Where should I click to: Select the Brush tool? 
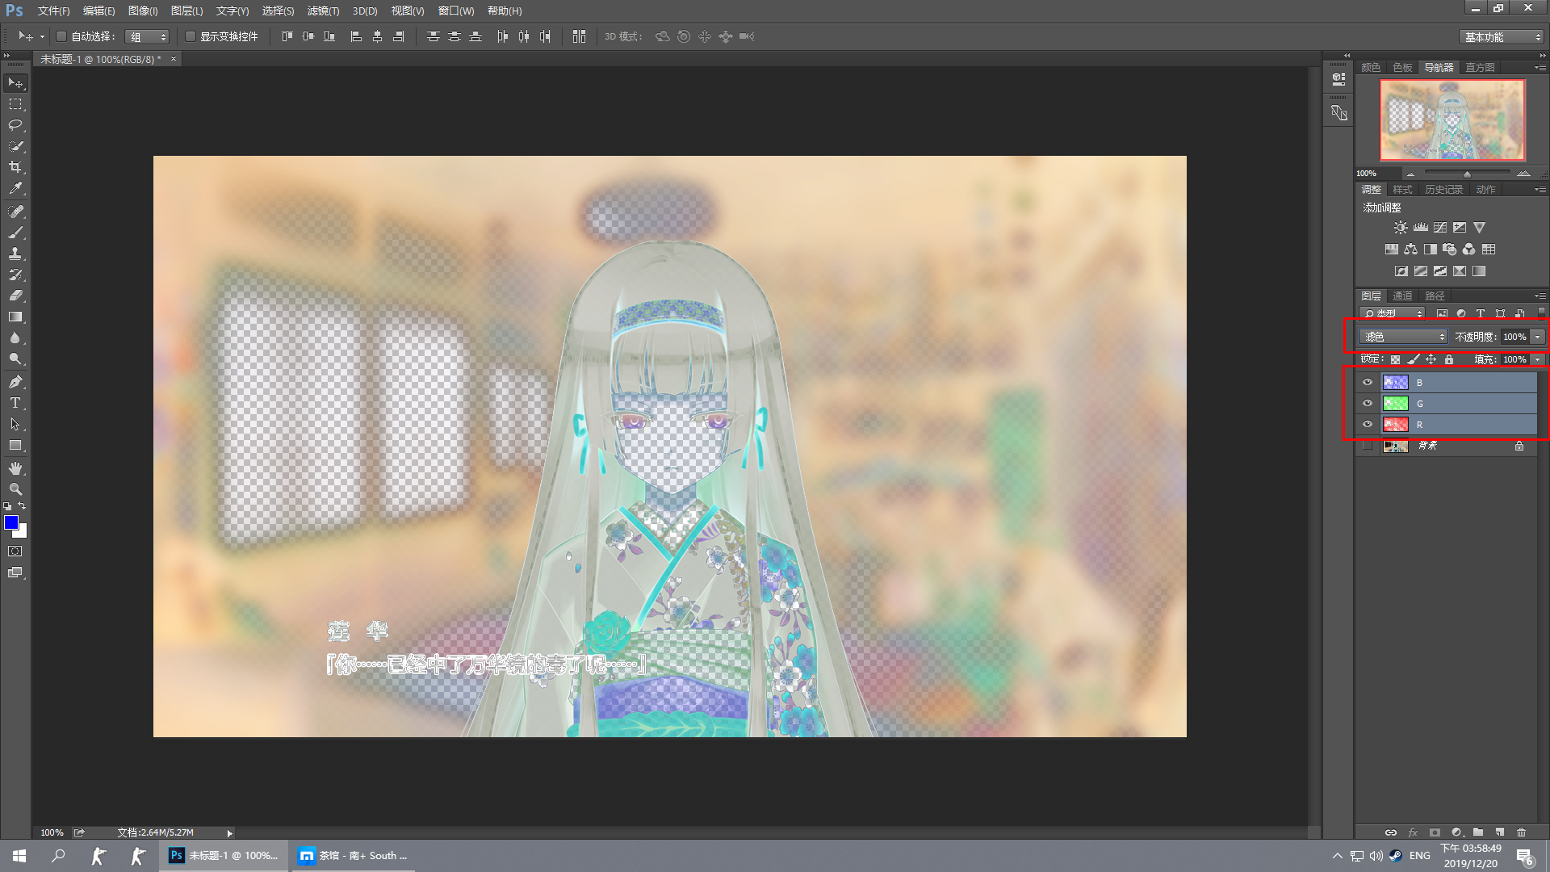point(15,233)
